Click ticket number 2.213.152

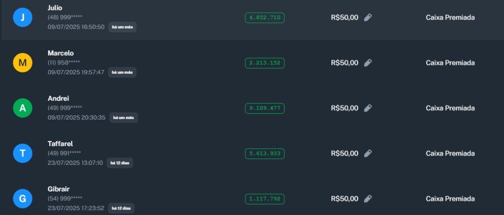[x=265, y=63]
